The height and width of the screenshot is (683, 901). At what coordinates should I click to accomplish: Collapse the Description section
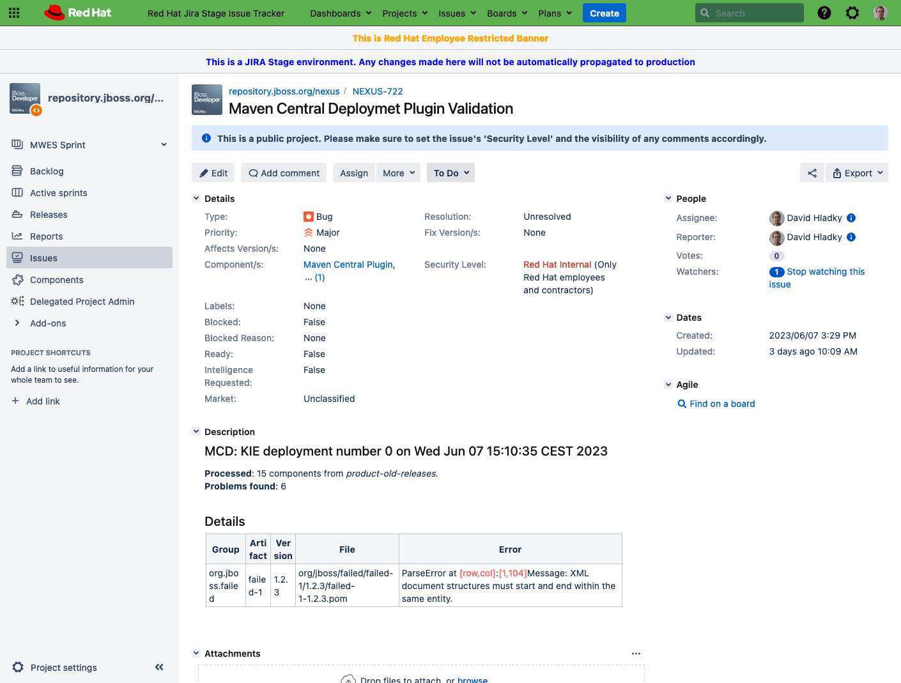[x=196, y=431]
